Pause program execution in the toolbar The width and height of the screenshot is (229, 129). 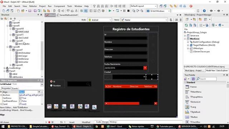point(124,11)
